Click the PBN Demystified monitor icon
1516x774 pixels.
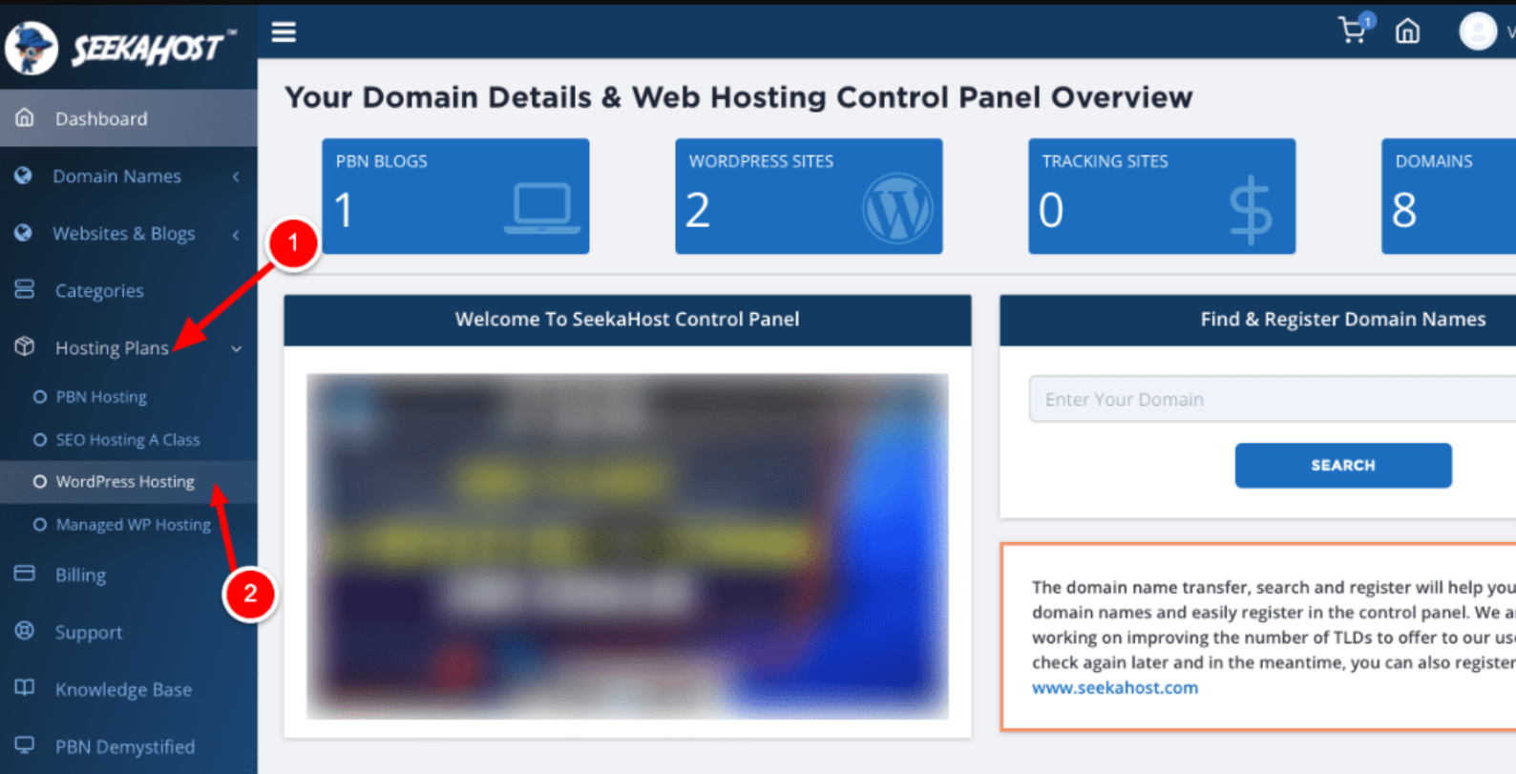[25, 745]
